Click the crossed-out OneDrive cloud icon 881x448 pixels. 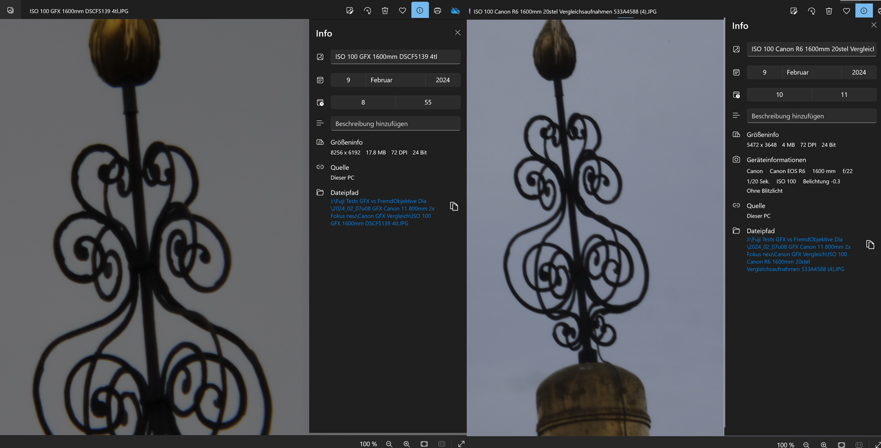tap(455, 11)
